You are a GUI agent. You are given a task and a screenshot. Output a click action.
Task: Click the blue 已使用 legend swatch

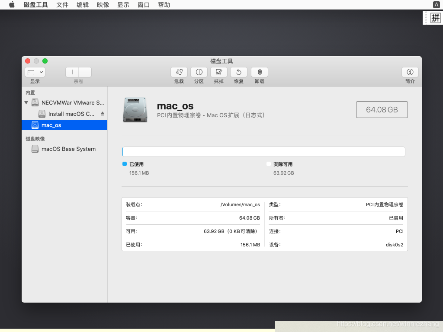click(x=125, y=164)
